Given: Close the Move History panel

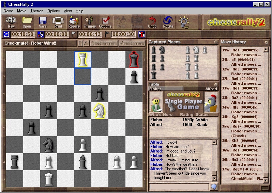Looking at the screenshot, I should coord(266,42).
